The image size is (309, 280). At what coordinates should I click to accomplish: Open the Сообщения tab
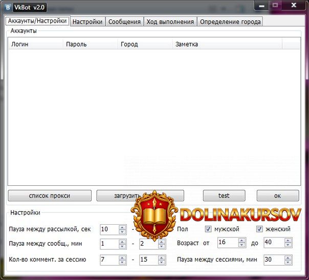coord(124,21)
